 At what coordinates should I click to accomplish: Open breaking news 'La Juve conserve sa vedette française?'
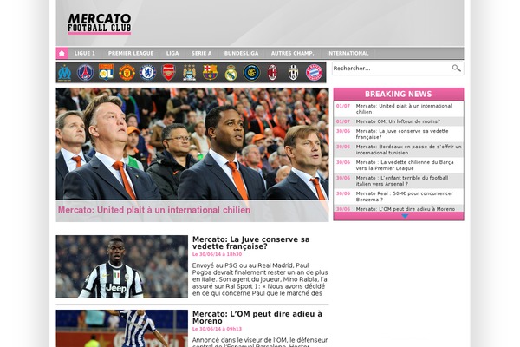[402, 134]
